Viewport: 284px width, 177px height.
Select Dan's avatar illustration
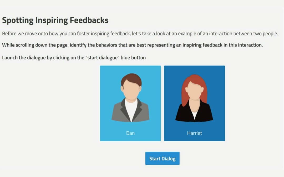click(x=130, y=98)
